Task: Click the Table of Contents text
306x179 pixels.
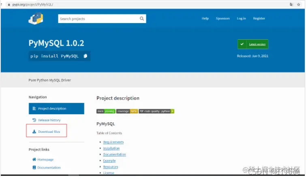Action: (x=109, y=133)
